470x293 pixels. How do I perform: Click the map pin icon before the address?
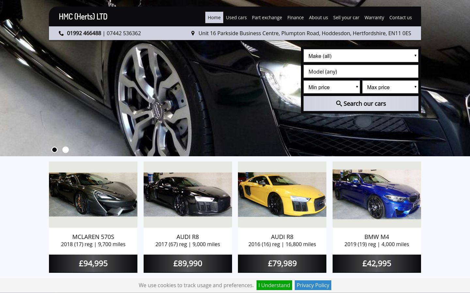193,33
